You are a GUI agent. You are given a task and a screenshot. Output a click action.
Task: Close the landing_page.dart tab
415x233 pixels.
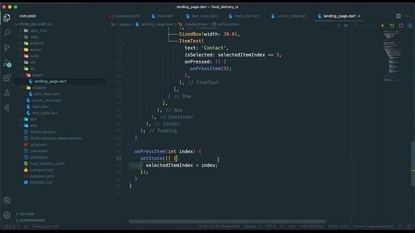(x=359, y=16)
